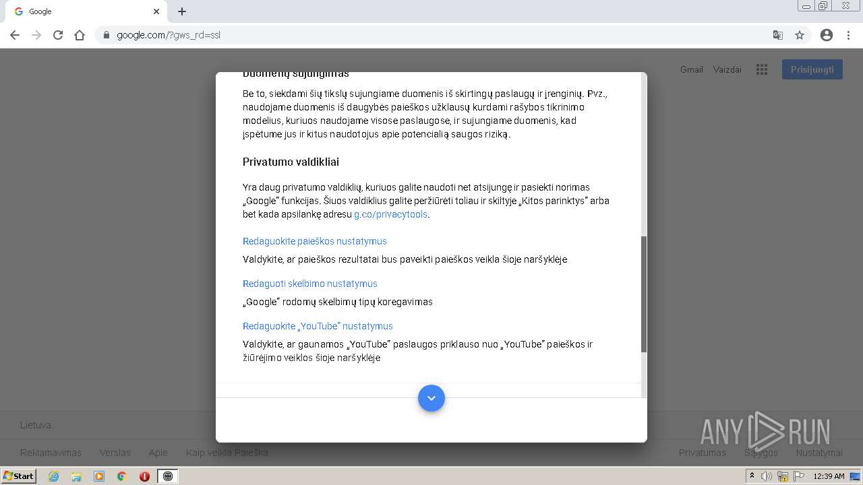The height and width of the screenshot is (485, 863).
Task: Open Chrome's three-dot menu
Action: tap(849, 35)
